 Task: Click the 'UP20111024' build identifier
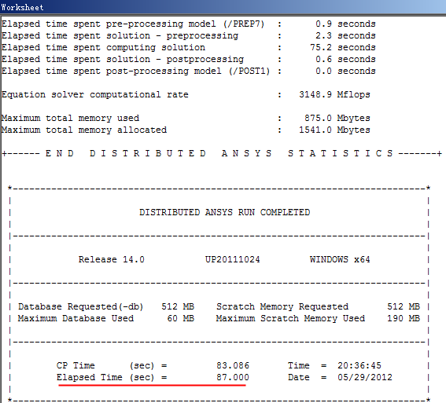(x=232, y=259)
